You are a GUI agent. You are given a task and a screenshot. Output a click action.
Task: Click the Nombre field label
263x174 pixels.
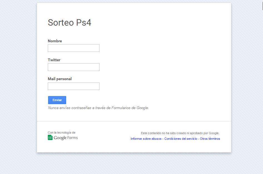point(55,41)
